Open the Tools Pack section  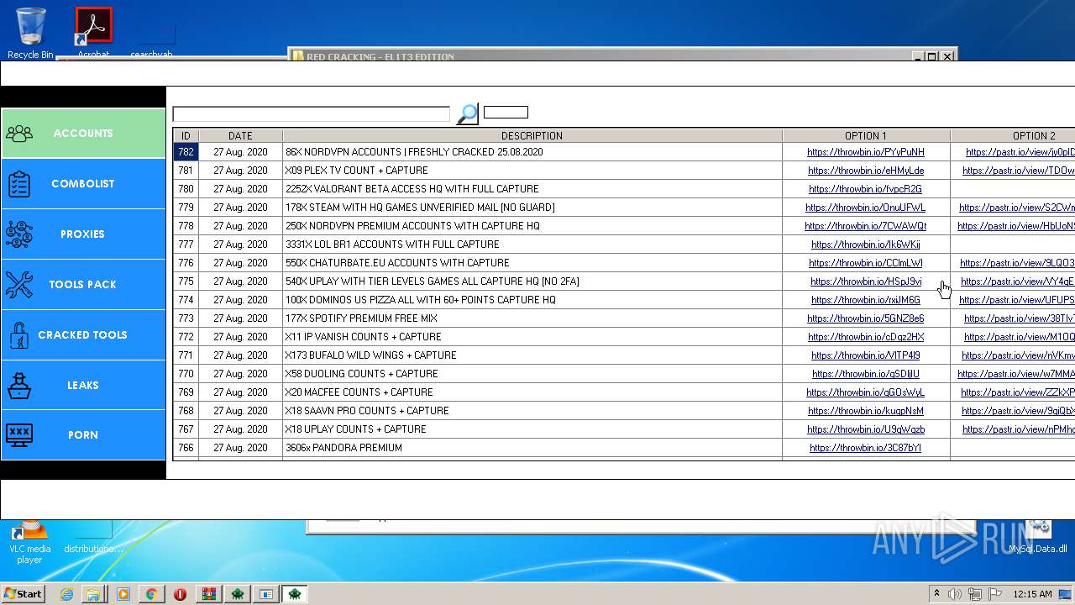[83, 285]
